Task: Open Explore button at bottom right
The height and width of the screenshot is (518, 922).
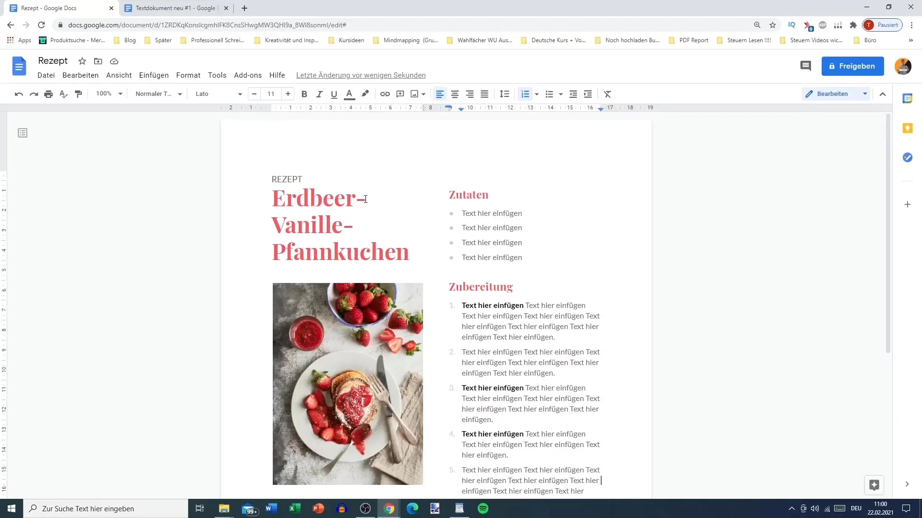Action: coord(874,485)
